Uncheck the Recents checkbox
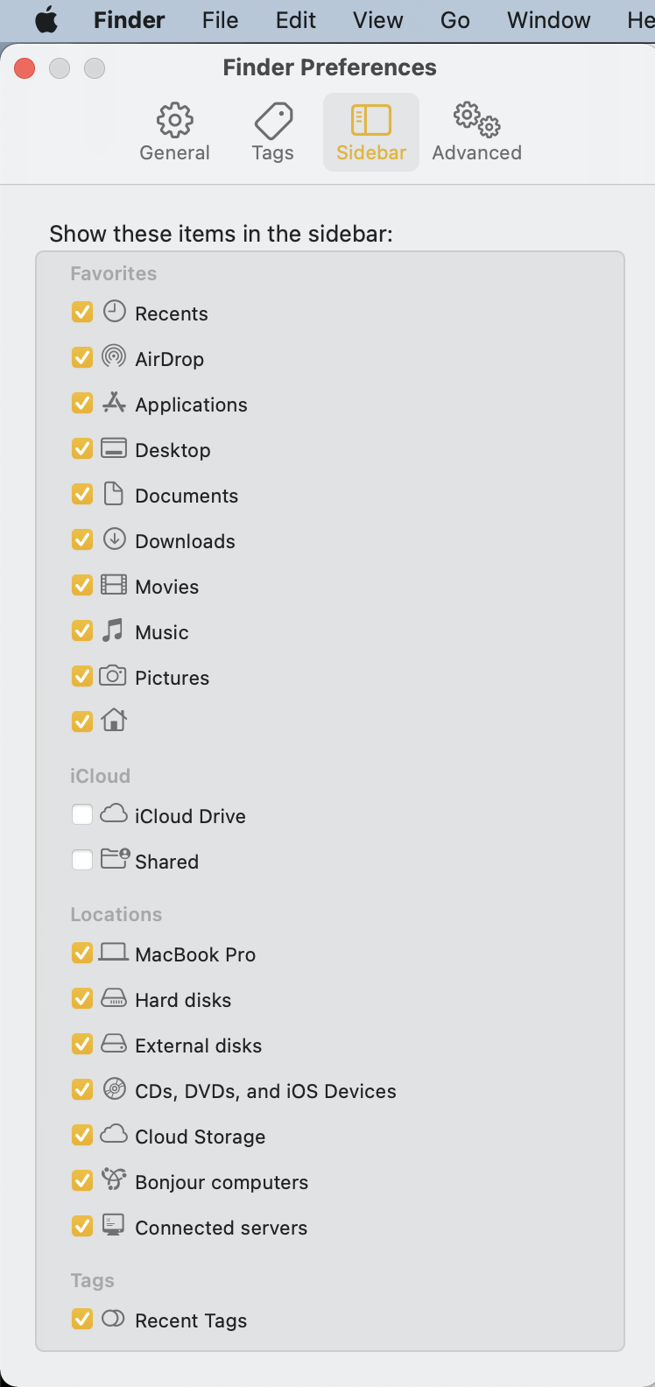Viewport: 655px width, 1387px height. point(82,313)
